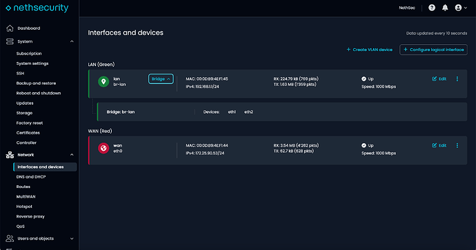The width and height of the screenshot is (476, 250).
Task: Go to Reboot and shutdown
Action: click(x=39, y=94)
